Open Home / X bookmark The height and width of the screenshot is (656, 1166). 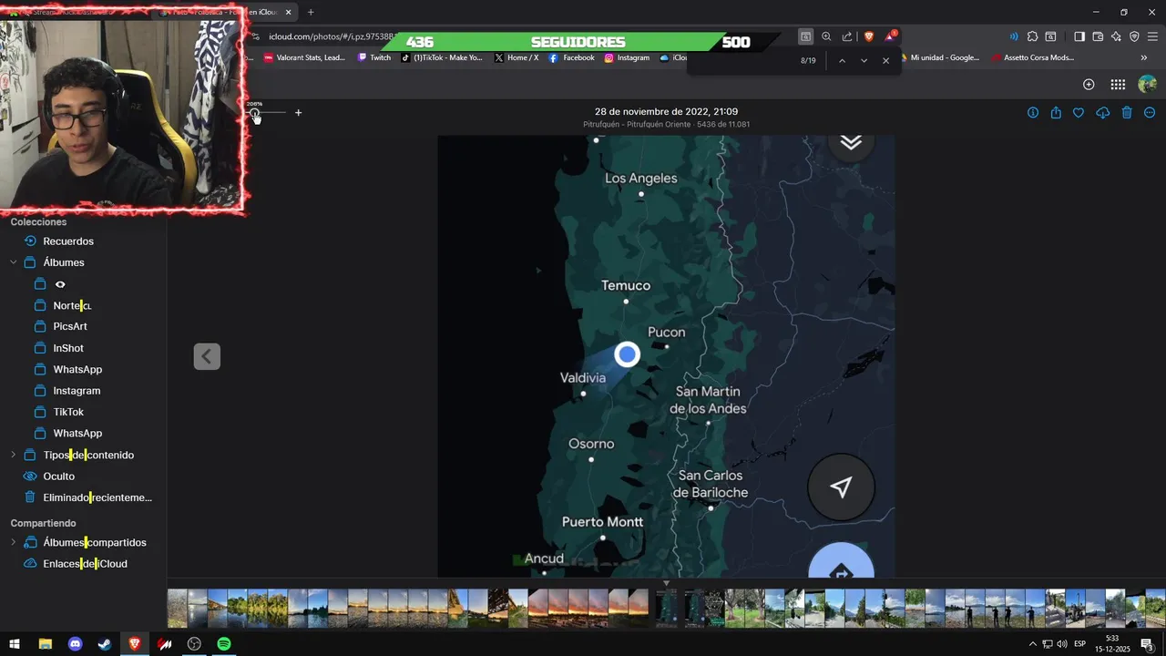517,57
